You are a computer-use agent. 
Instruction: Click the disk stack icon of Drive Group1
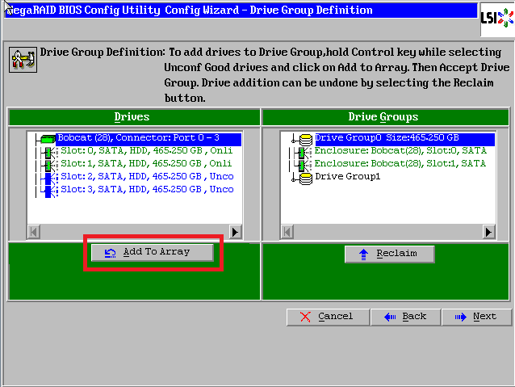point(306,179)
